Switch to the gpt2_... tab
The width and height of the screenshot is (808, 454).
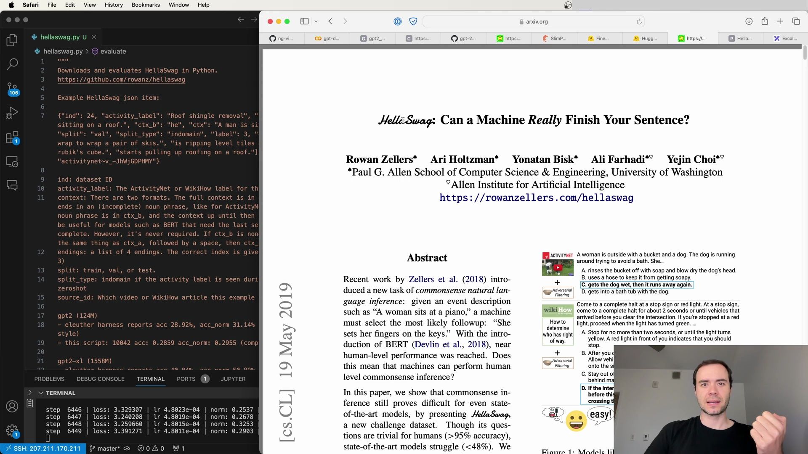coord(372,38)
